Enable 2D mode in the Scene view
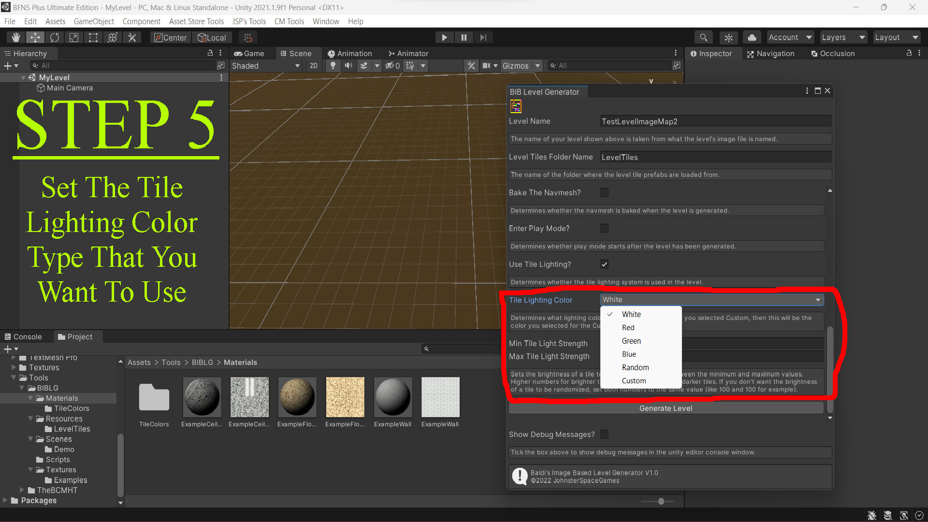This screenshot has height=522, width=928. click(313, 65)
